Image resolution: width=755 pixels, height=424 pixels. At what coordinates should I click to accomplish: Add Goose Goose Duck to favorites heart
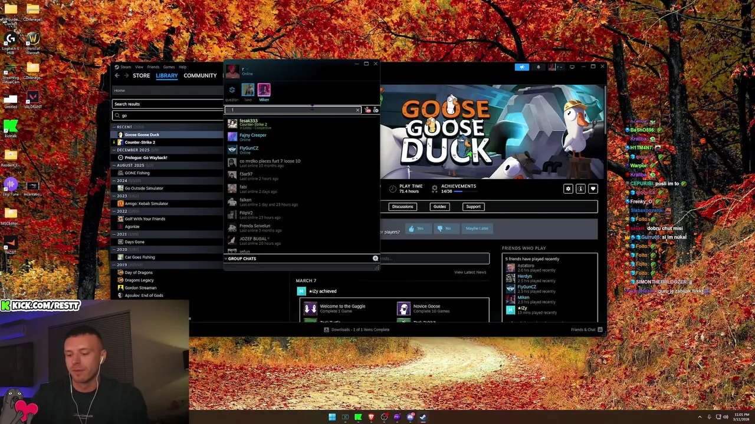593,188
